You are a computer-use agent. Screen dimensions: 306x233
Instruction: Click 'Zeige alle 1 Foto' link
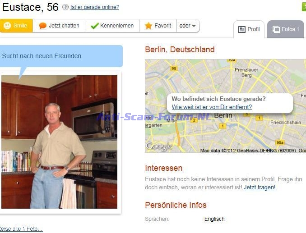click(x=21, y=228)
